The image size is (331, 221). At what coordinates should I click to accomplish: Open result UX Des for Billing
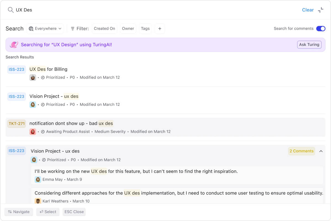[x=166, y=73]
